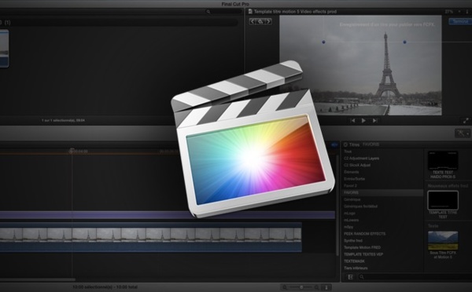Toggle the titles browser sidebar button
This screenshot has height=292, width=472.
point(350,277)
